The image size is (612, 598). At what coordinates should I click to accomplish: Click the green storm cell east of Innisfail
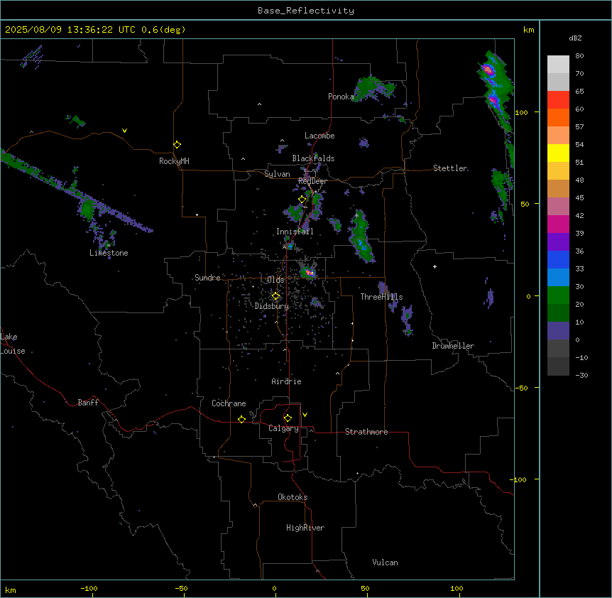361,237
